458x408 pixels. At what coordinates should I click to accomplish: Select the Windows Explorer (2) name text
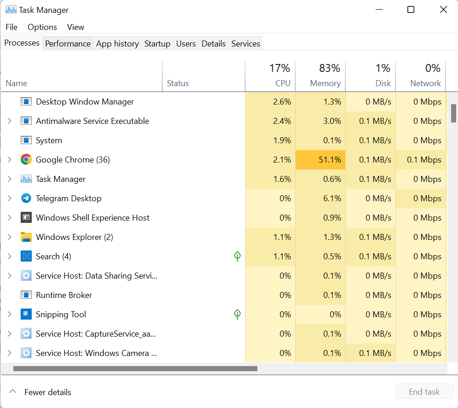click(74, 237)
